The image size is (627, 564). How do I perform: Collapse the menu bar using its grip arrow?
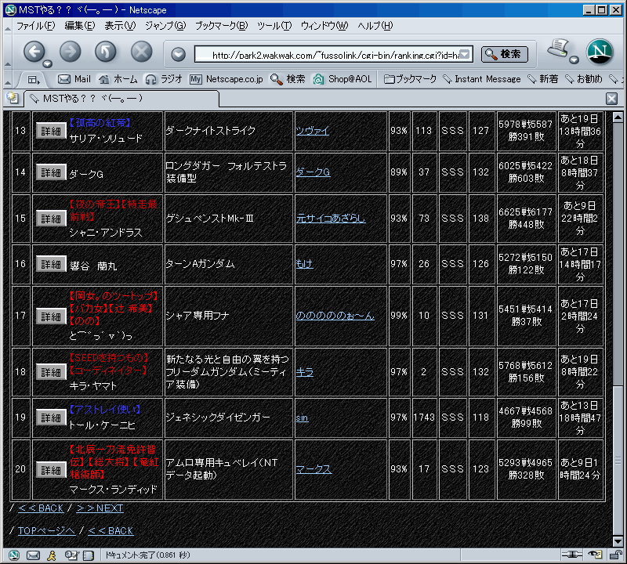(8, 27)
